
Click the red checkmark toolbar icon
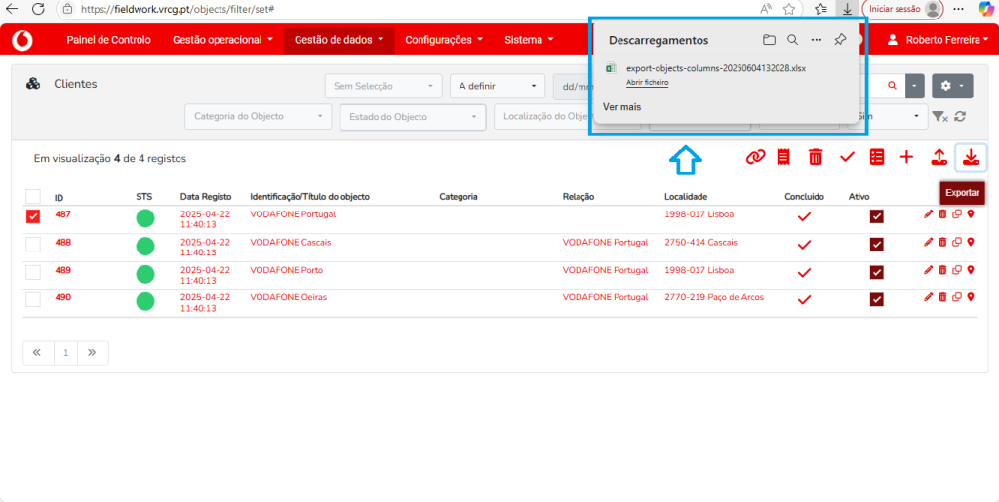click(x=847, y=157)
